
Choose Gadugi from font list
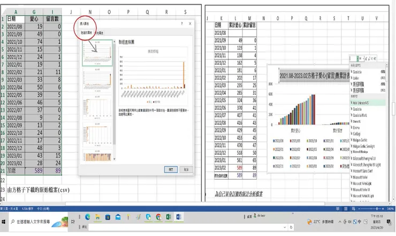pyautogui.click(x=368, y=134)
